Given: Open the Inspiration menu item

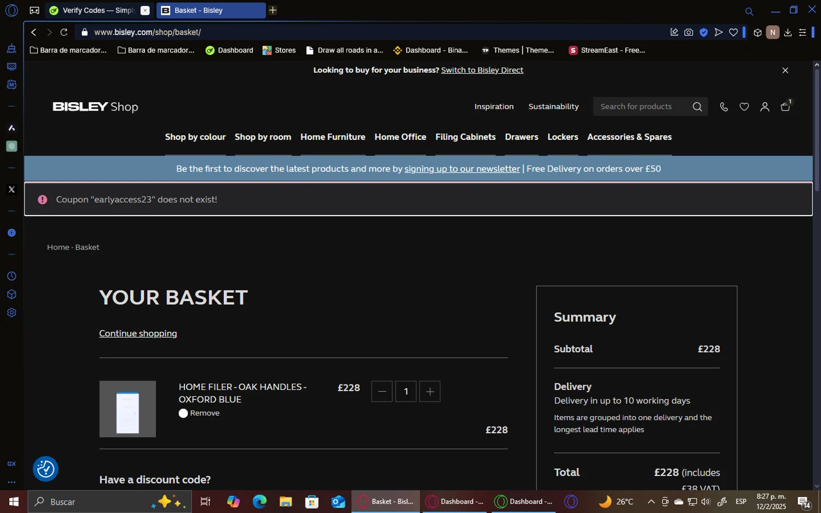Looking at the screenshot, I should click(x=494, y=107).
